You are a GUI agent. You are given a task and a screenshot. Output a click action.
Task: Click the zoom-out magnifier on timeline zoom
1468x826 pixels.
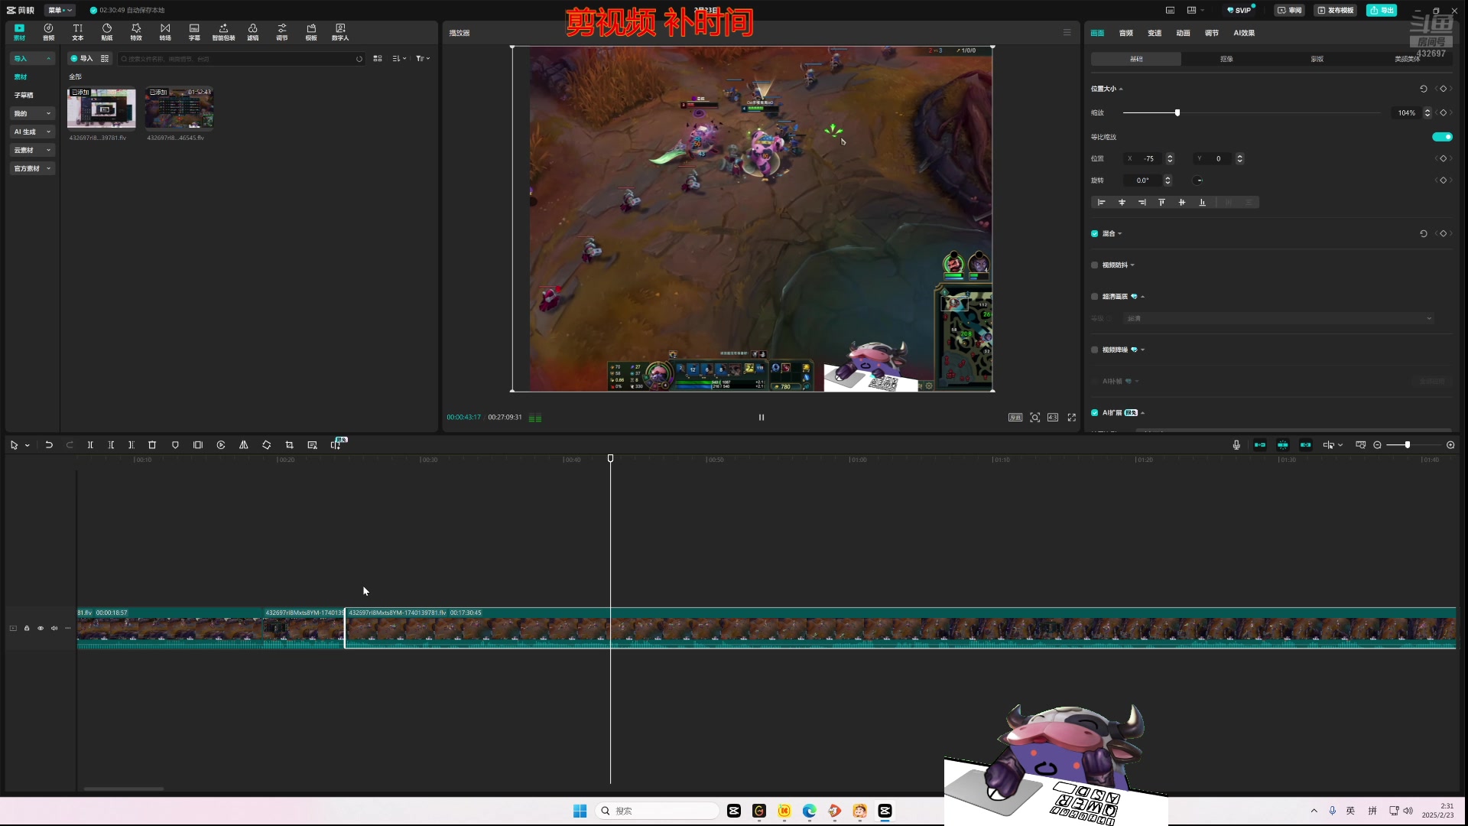point(1378,445)
